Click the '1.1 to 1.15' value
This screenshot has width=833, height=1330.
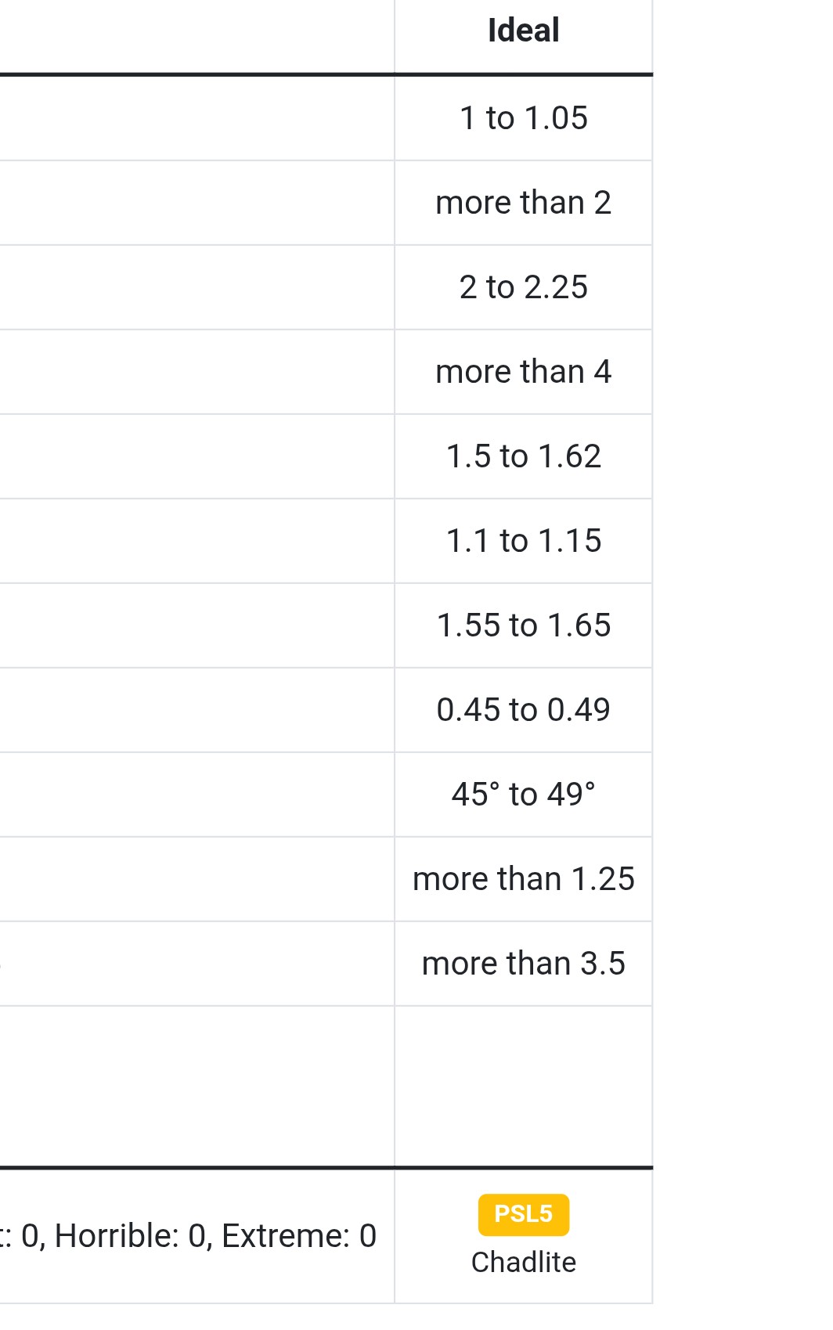(x=523, y=541)
